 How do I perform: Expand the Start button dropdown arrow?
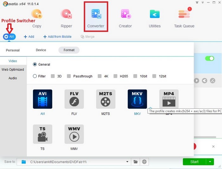click(x=210, y=162)
